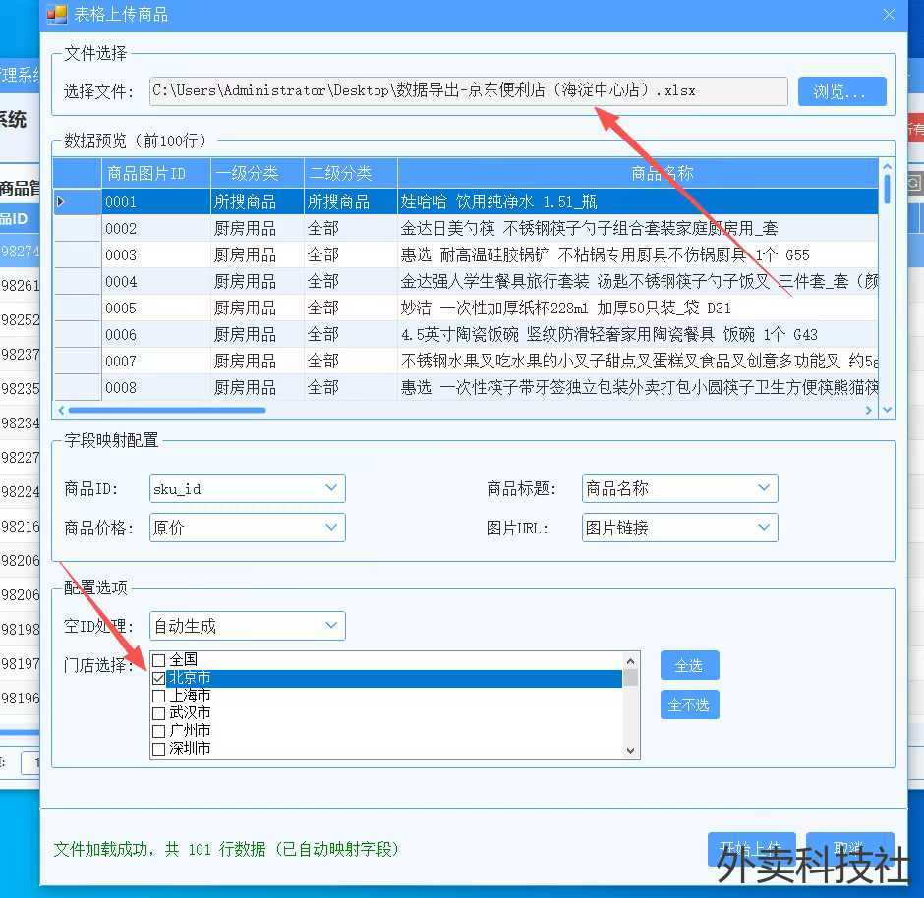
Task: Check the 广州市 store checkbox
Action: [x=158, y=731]
